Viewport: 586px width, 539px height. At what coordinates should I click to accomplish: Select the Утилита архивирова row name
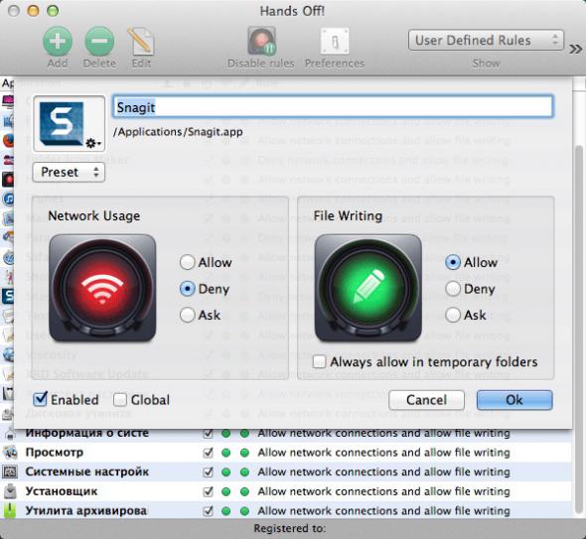pos(86,510)
